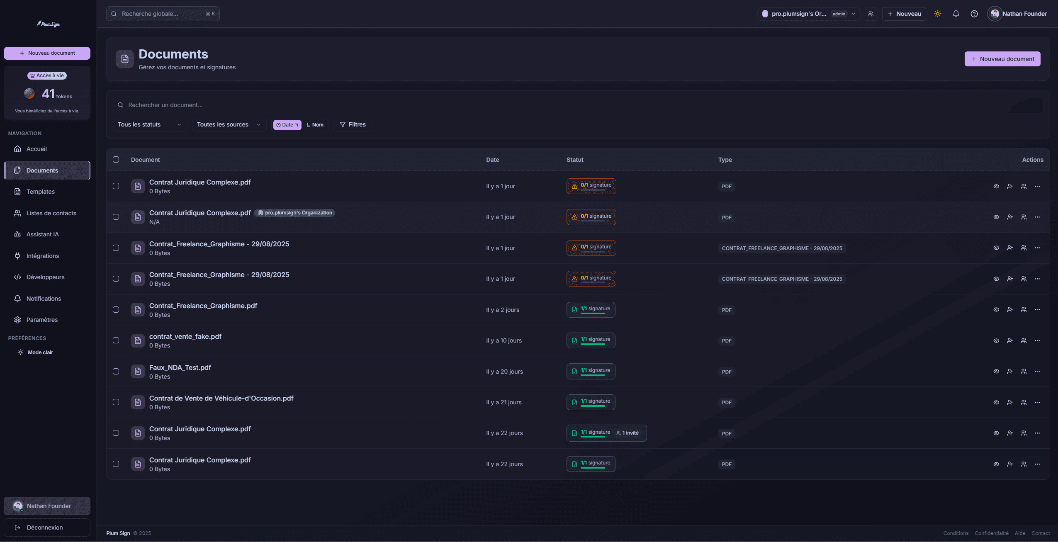Go to Accueil in the navigation

pyautogui.click(x=47, y=149)
